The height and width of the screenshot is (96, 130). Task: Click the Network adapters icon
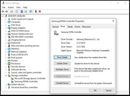click(9, 52)
